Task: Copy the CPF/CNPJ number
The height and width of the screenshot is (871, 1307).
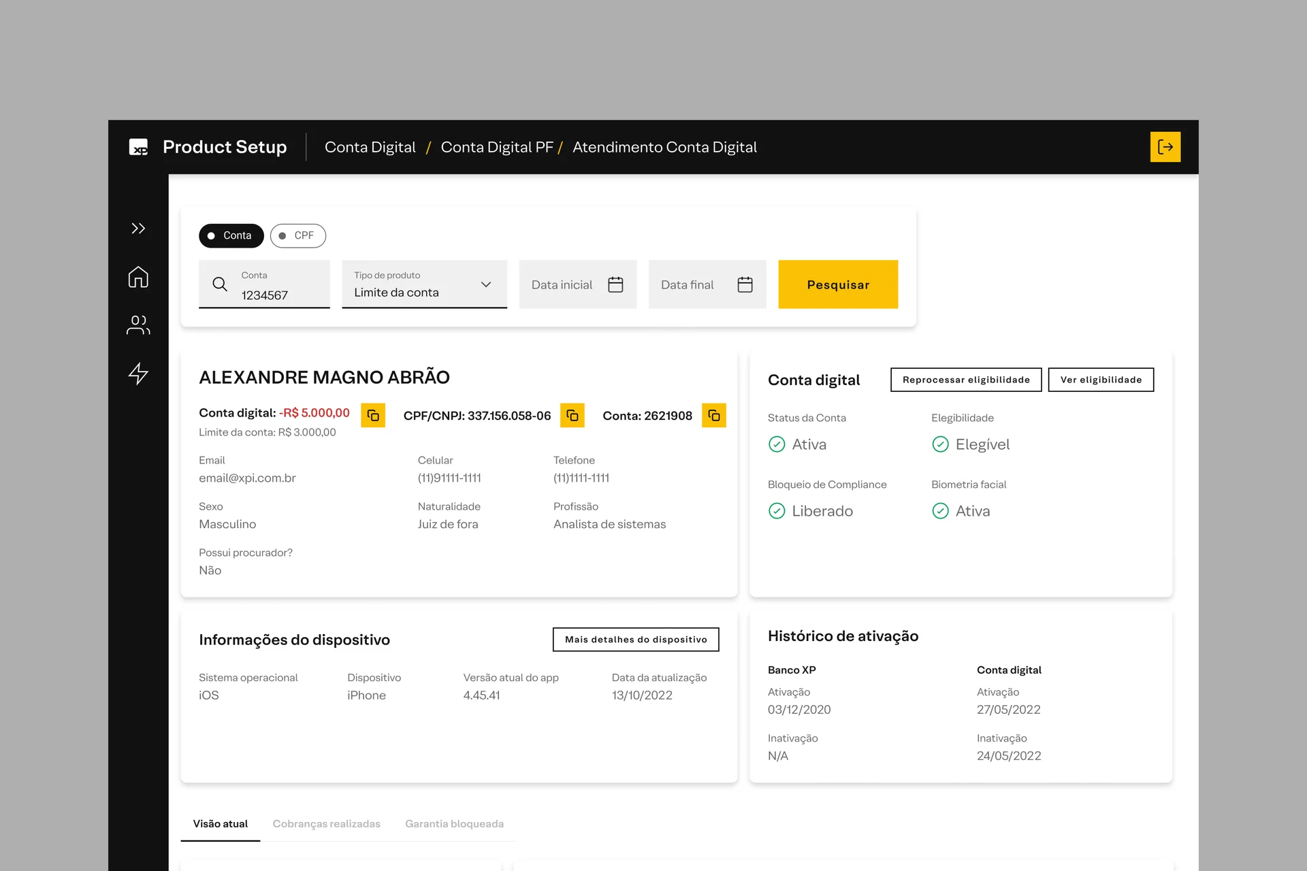Action: [x=572, y=416]
